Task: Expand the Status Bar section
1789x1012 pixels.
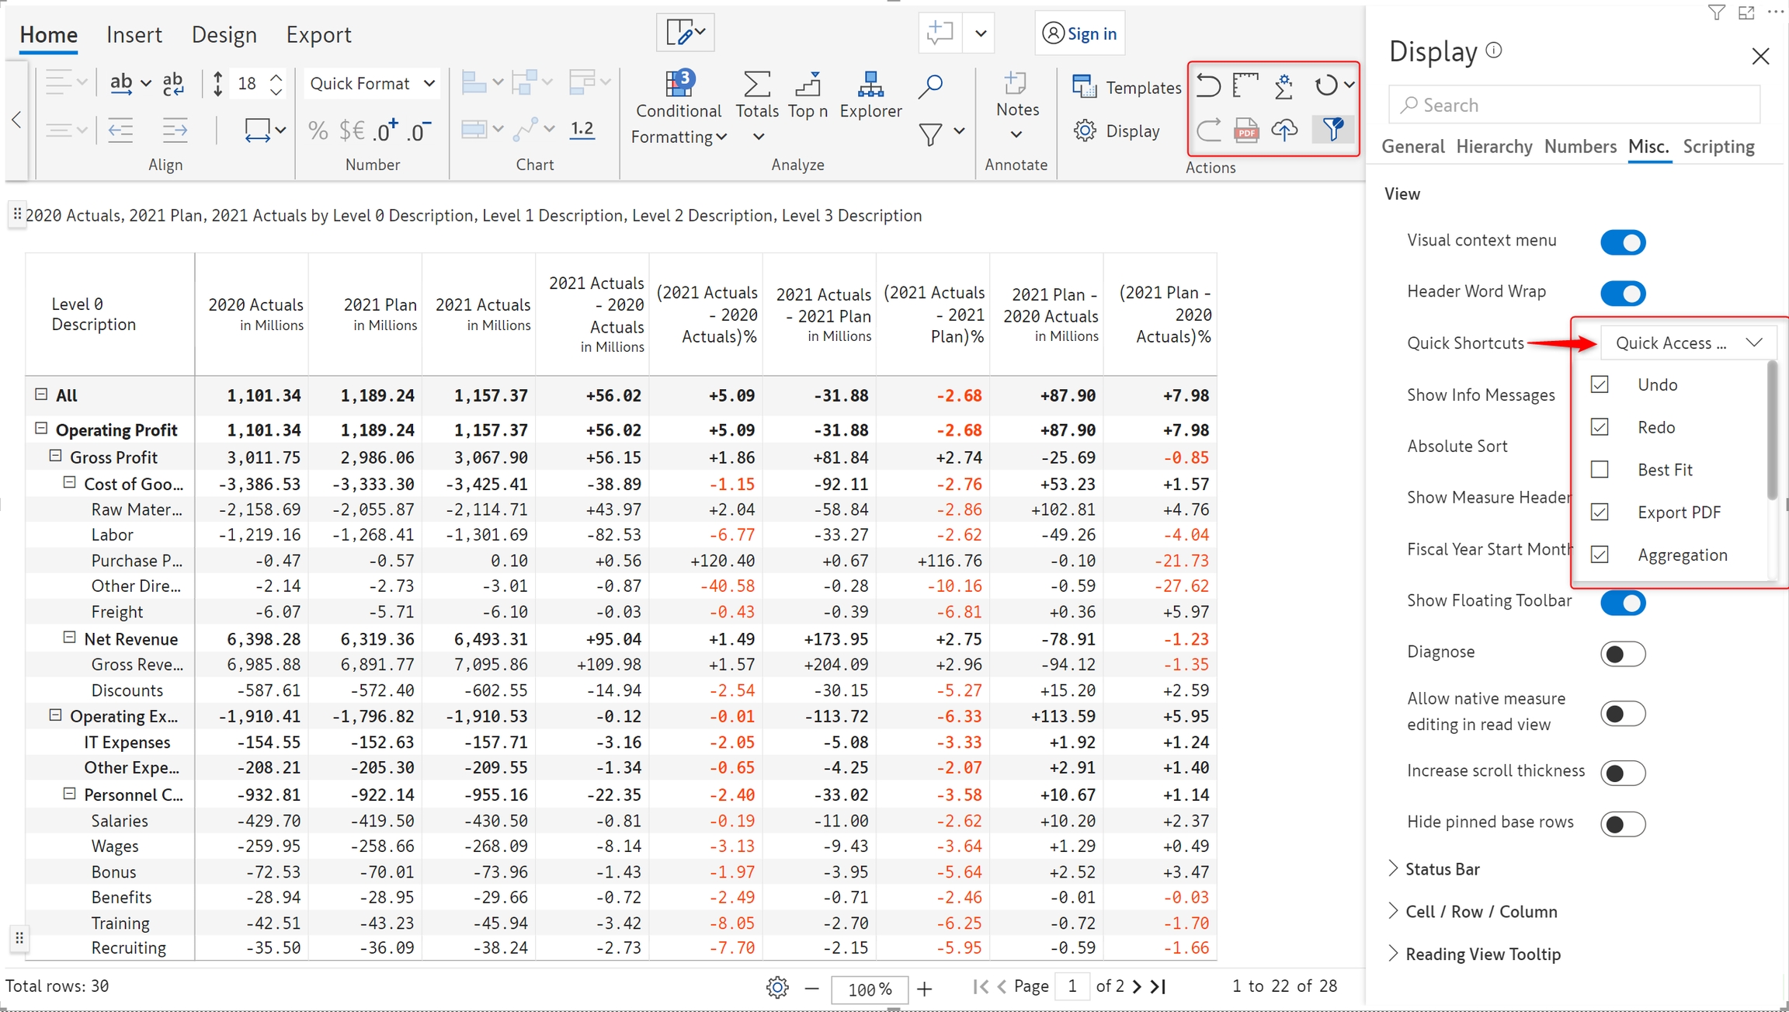Action: 1442,868
